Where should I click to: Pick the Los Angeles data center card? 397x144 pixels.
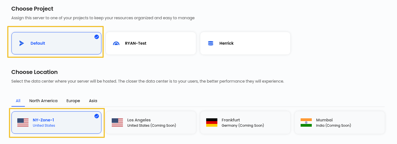click(151, 123)
